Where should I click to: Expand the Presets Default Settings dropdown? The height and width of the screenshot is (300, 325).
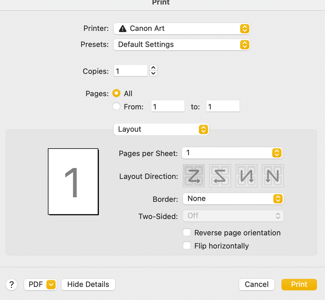pyautogui.click(x=182, y=45)
